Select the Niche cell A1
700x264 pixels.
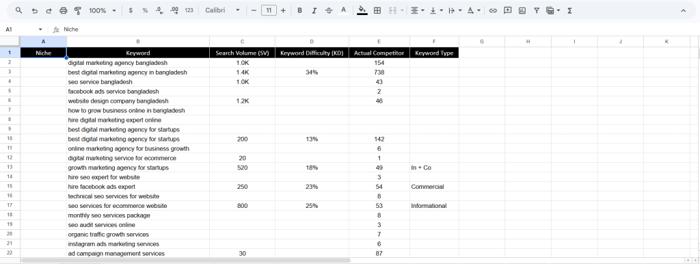tap(43, 53)
